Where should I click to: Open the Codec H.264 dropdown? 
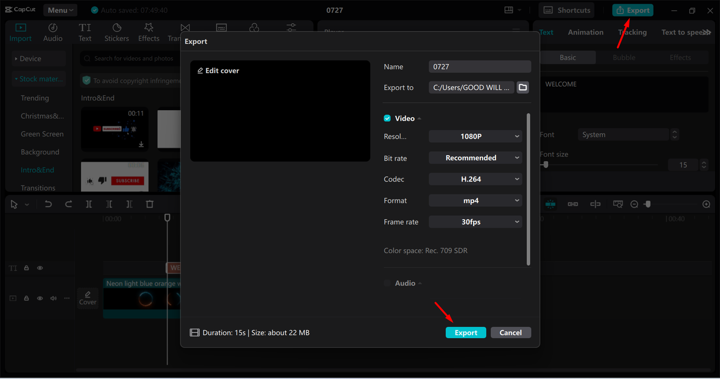click(475, 179)
